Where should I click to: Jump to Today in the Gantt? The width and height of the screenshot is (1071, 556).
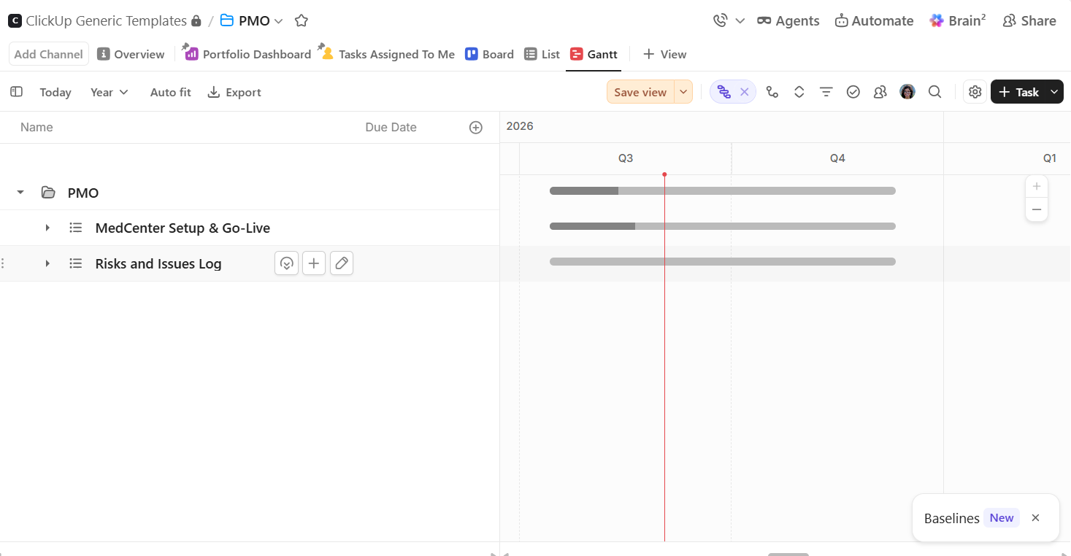coord(55,92)
